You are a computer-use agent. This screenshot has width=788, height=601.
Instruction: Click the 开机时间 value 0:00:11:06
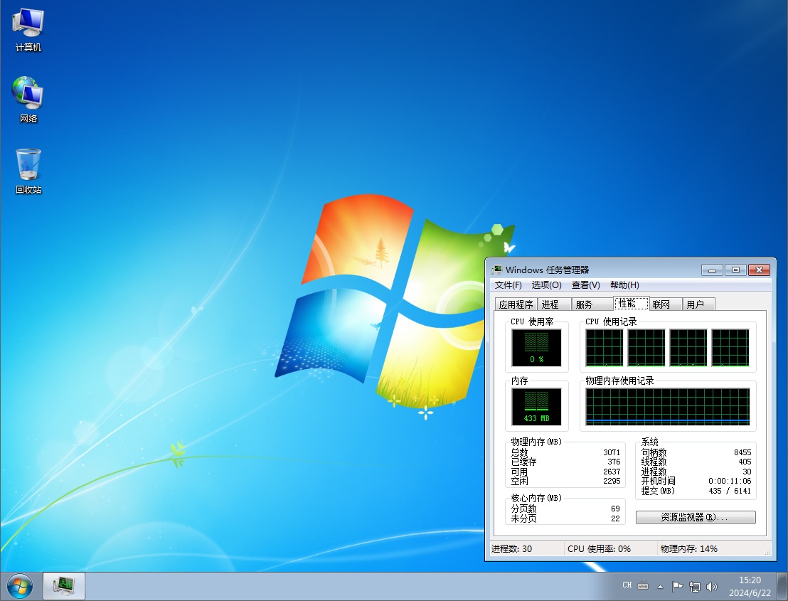(730, 481)
